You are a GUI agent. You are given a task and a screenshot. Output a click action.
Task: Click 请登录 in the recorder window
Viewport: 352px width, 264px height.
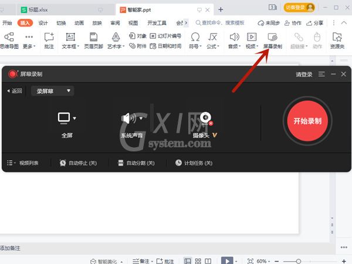click(304, 75)
